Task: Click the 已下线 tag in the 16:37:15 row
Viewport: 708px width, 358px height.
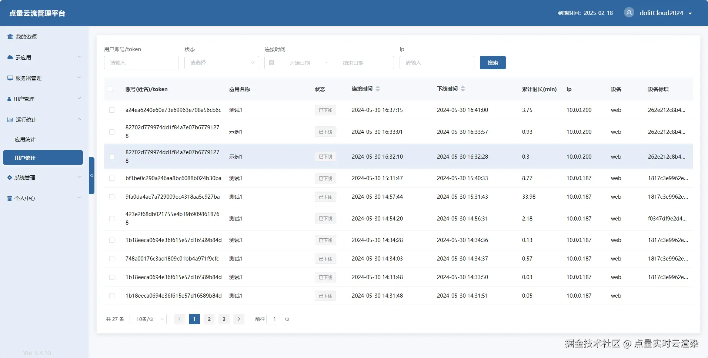Action: (325, 110)
